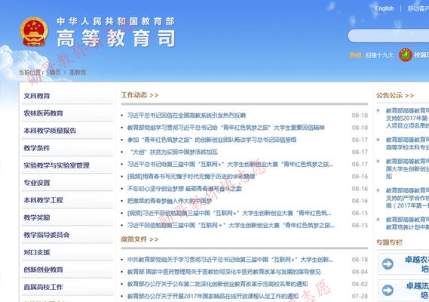Image resolution: width=429 pixels, height=302 pixels.
Task: Switch to the English version link
Action: 384,8
